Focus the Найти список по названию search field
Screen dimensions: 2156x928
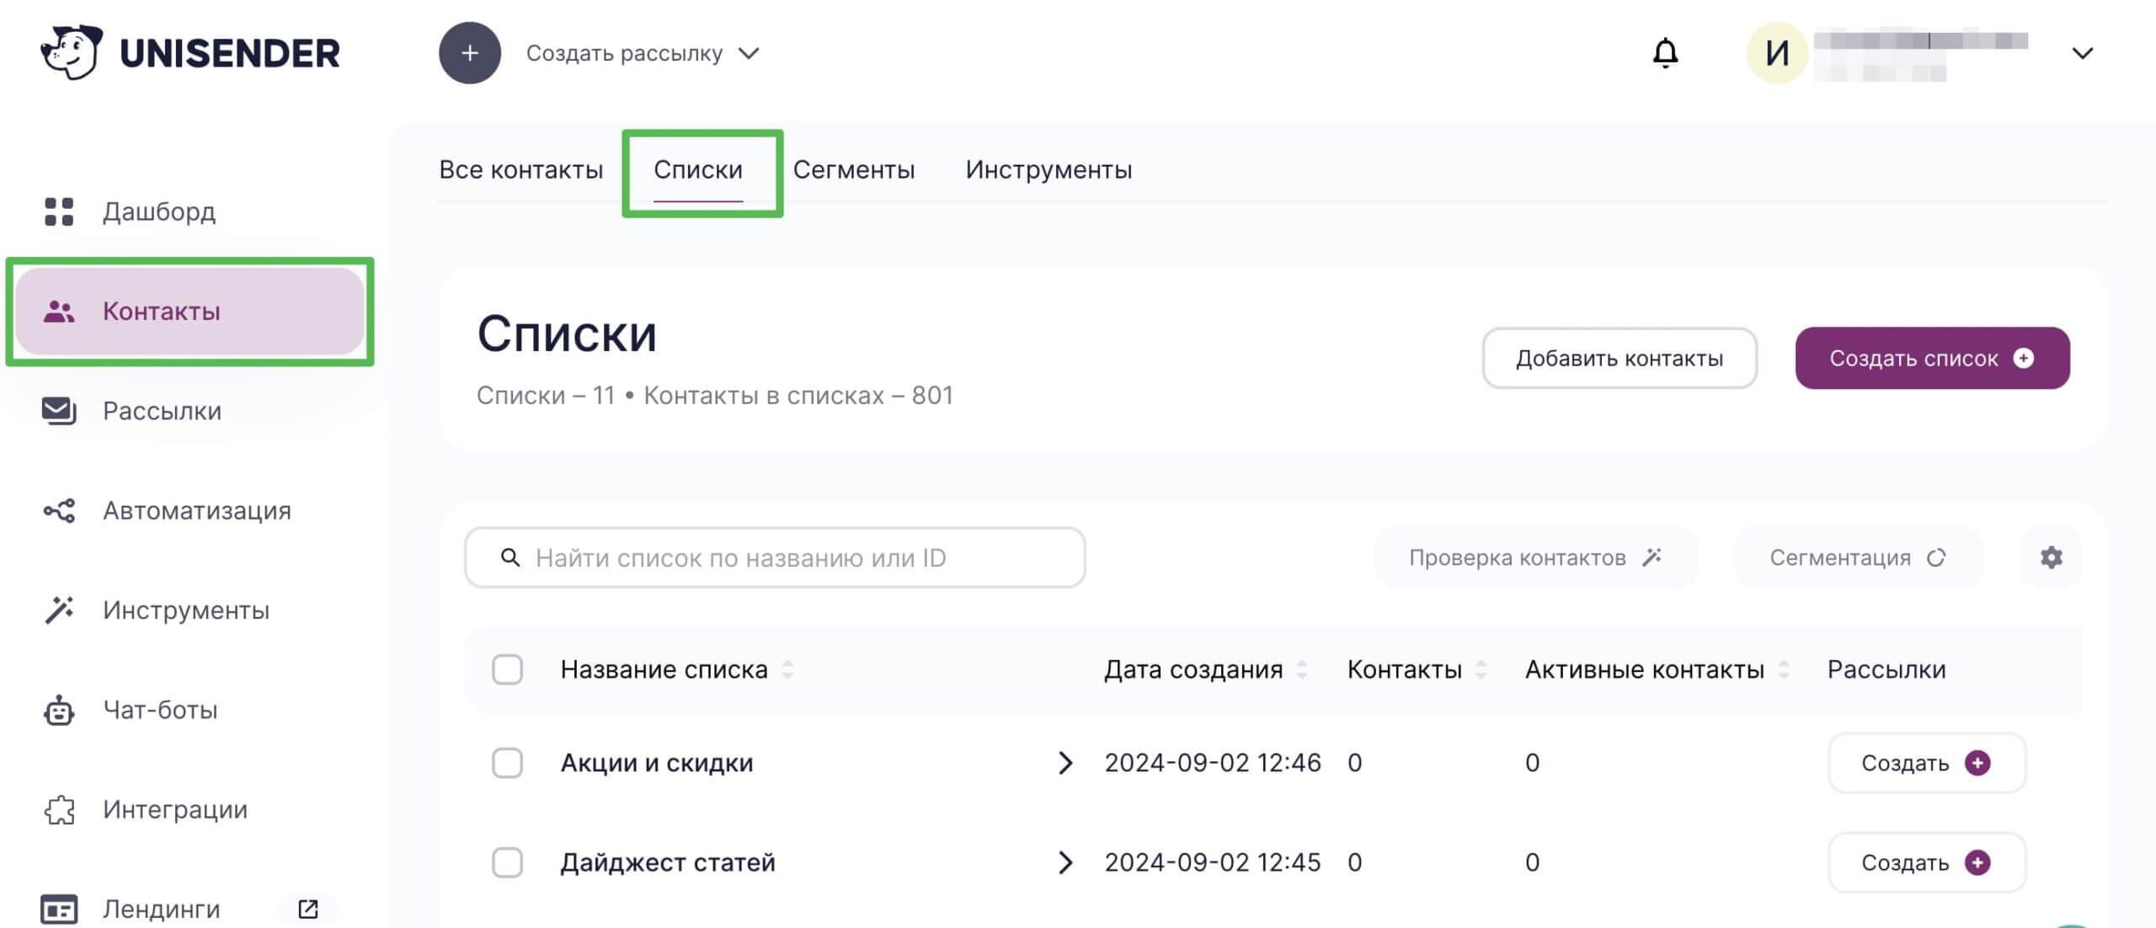(775, 557)
